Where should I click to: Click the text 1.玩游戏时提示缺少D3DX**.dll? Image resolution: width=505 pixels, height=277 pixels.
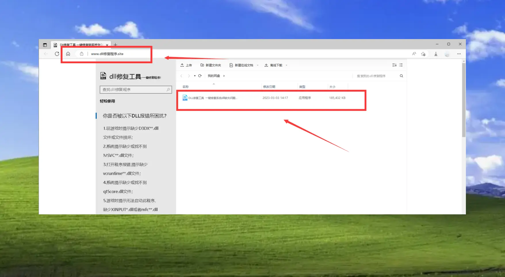pyautogui.click(x=131, y=128)
